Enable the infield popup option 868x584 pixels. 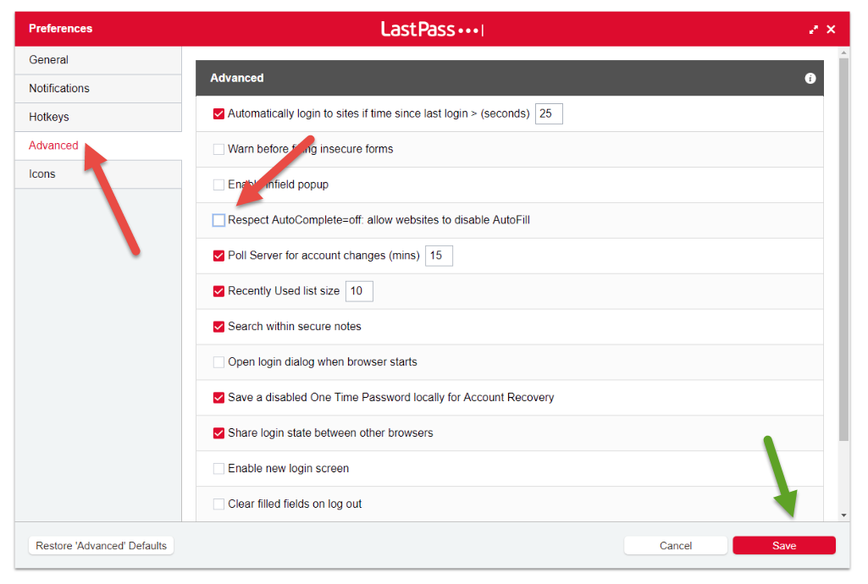[x=218, y=184]
